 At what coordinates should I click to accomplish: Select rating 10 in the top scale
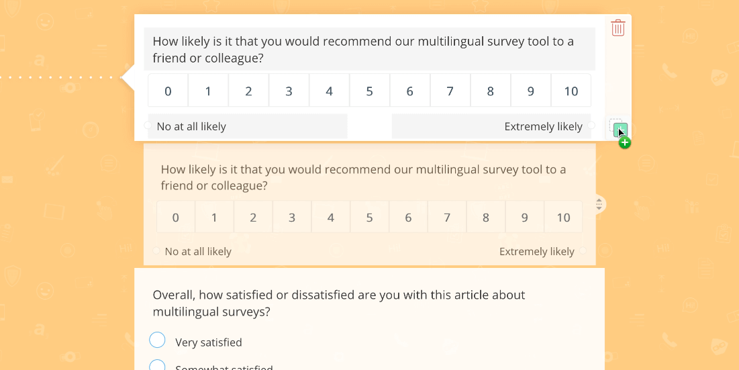pos(571,91)
